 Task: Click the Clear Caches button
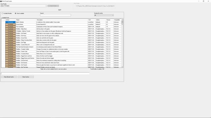point(26,77)
